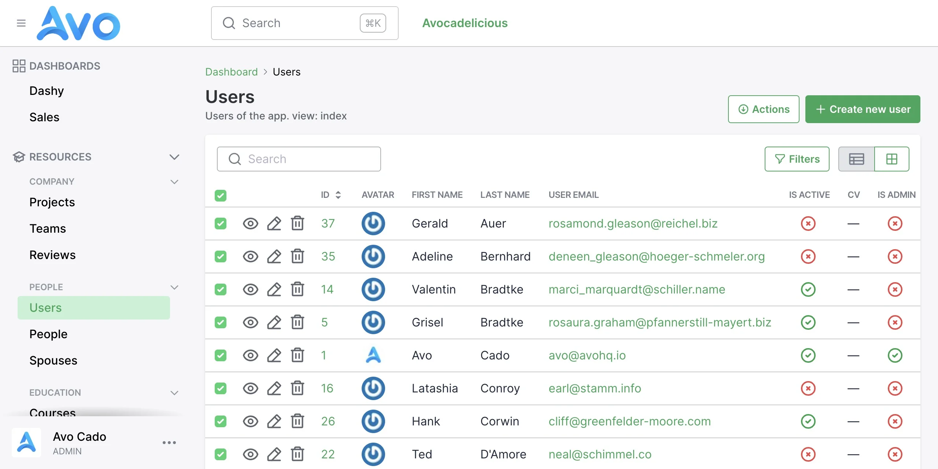Collapse the Company group chevron

coord(174,182)
